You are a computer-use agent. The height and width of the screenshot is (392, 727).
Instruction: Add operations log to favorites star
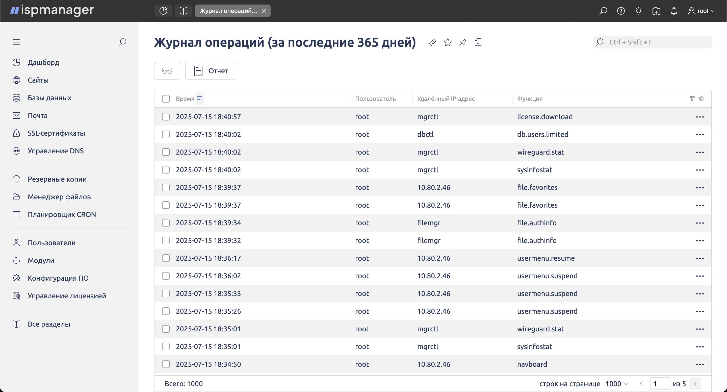(x=448, y=42)
